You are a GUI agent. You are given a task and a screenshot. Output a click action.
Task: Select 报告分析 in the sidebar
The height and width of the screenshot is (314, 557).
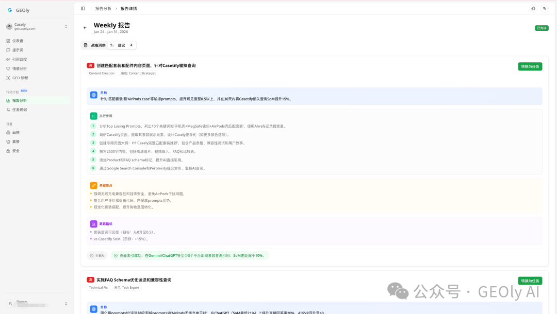coord(37,100)
